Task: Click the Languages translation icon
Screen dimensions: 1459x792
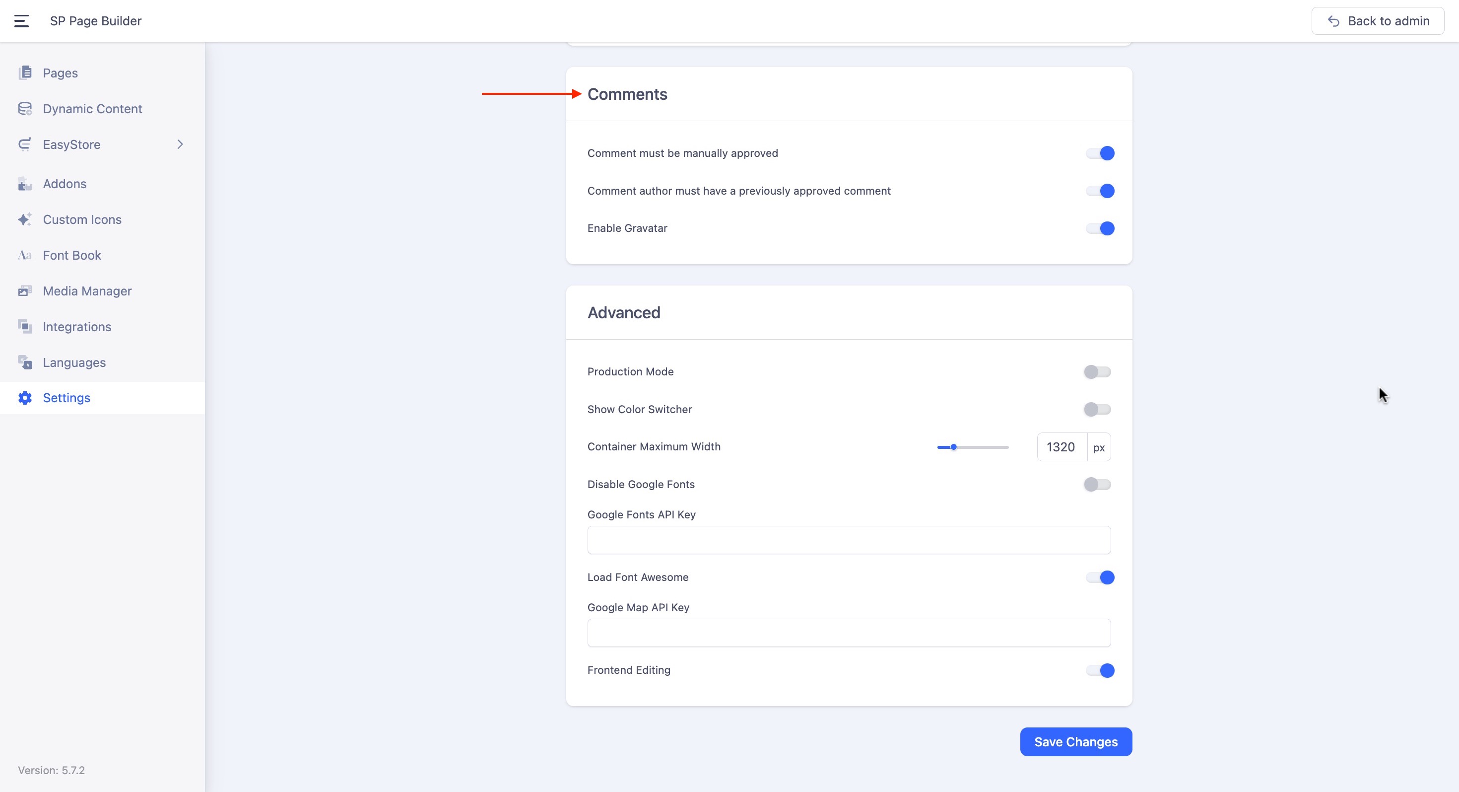Action: point(25,362)
